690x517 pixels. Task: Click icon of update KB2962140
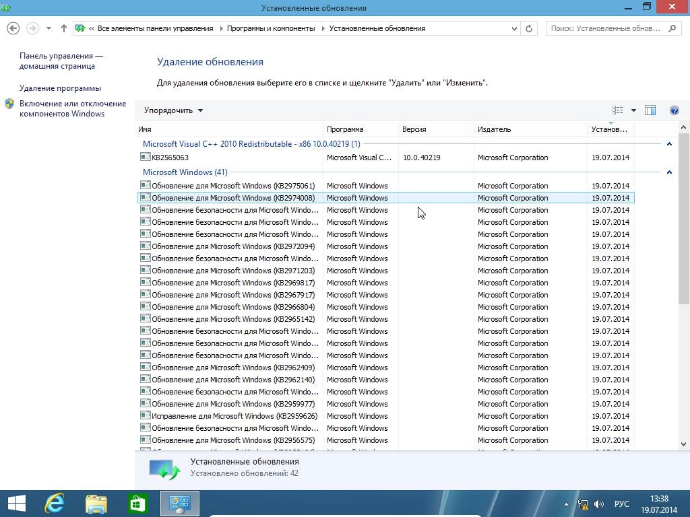(x=146, y=379)
